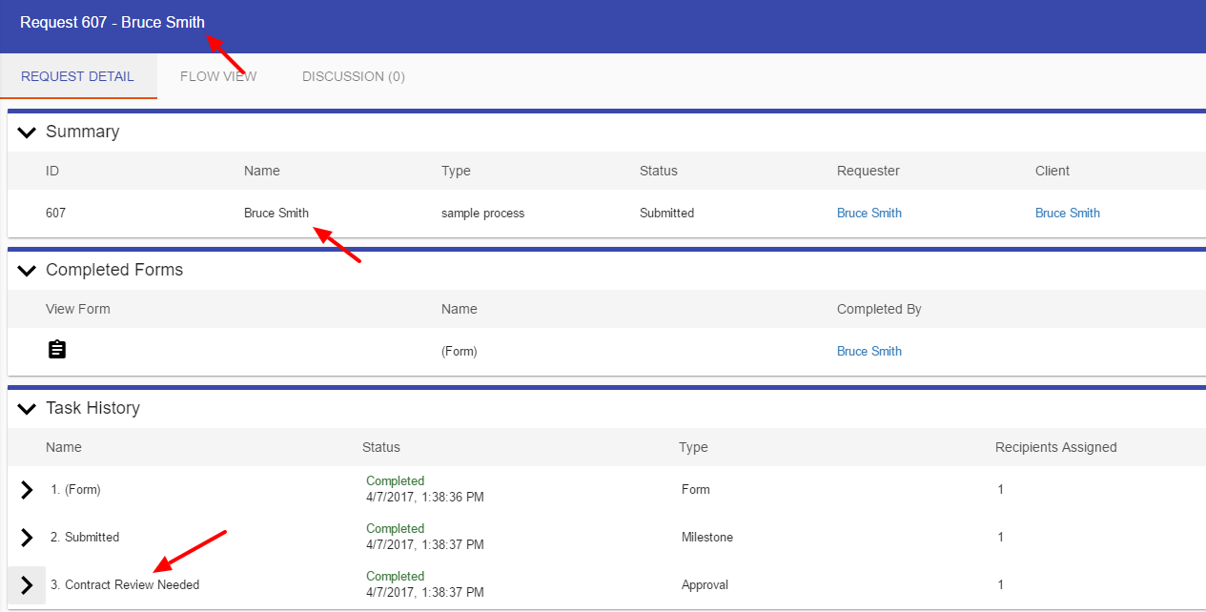Select the Status value Submitted in Summary

(666, 213)
